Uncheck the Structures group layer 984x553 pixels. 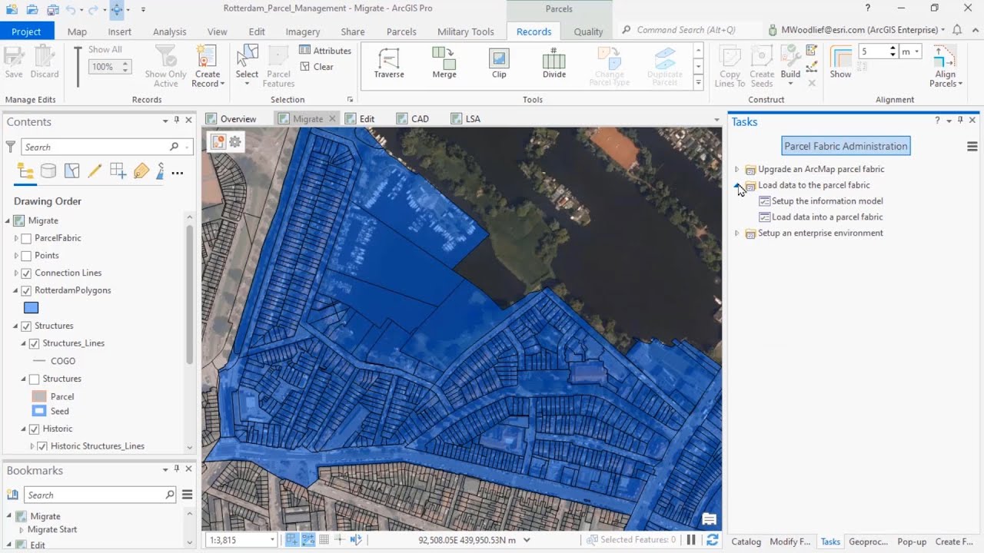click(26, 326)
